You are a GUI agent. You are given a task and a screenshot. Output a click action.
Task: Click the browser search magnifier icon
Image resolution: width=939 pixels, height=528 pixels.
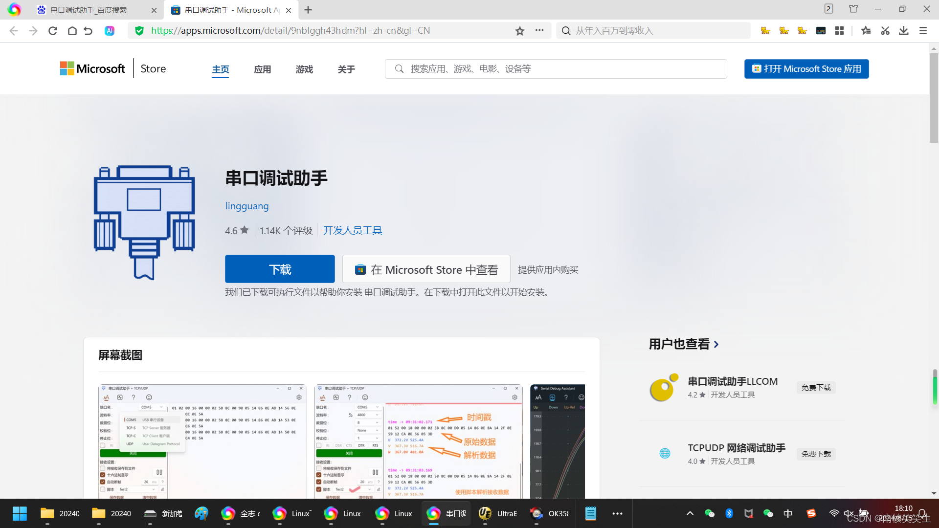[x=566, y=31]
